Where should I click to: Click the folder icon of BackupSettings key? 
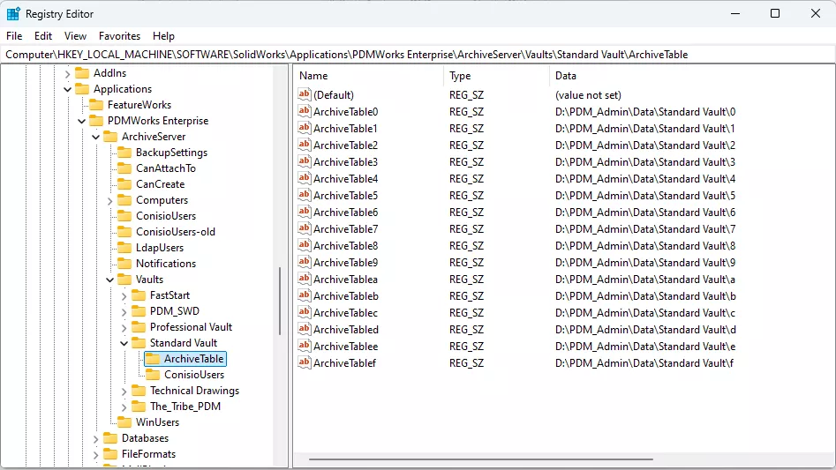click(124, 153)
